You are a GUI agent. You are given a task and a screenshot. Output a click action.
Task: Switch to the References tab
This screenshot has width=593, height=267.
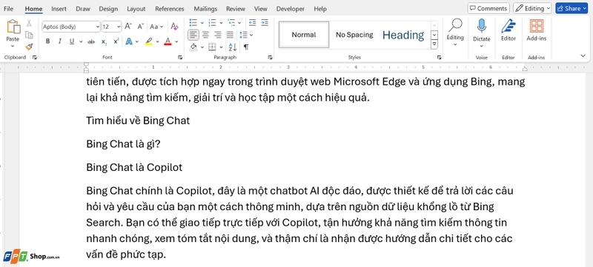coord(170,8)
